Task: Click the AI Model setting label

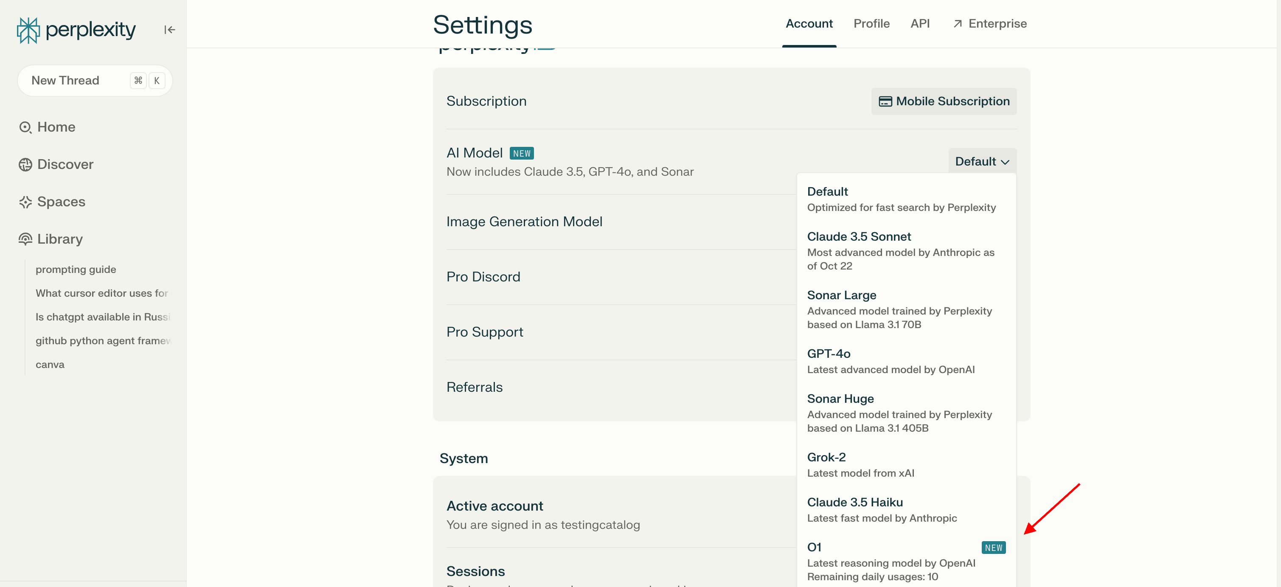Action: pyautogui.click(x=475, y=153)
